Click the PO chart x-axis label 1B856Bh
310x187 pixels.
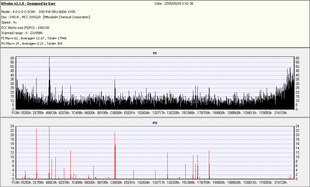pyautogui.click(x=234, y=183)
